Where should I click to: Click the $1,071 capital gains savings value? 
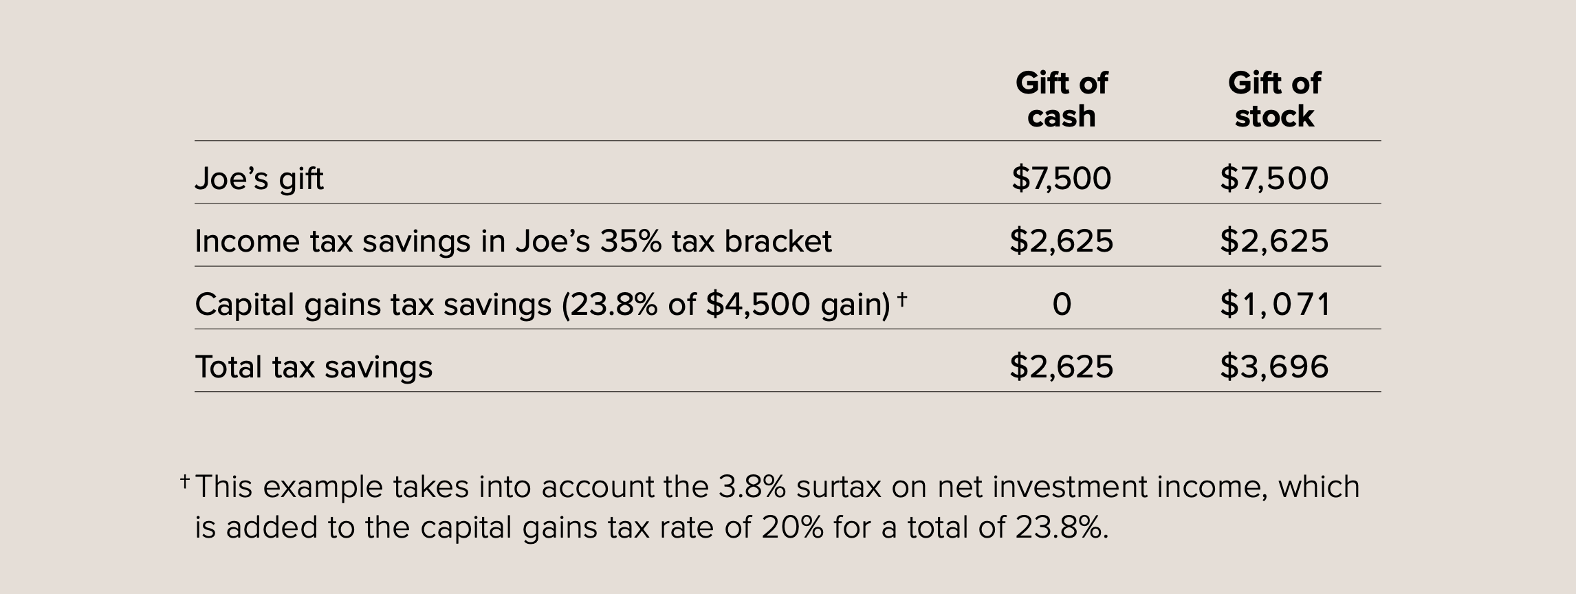pos(1275,304)
